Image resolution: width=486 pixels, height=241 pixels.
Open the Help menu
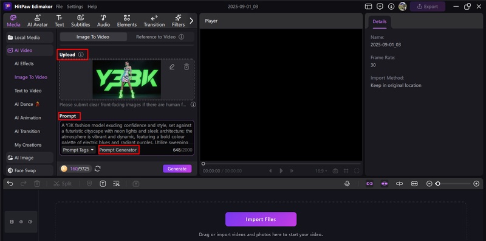[92, 7]
